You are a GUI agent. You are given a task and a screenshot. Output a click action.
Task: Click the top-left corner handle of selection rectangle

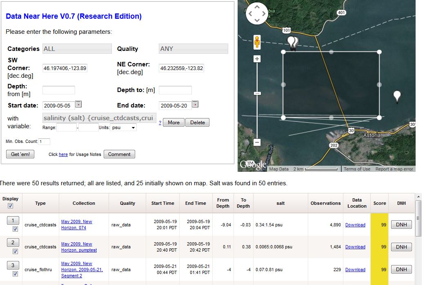tap(283, 52)
